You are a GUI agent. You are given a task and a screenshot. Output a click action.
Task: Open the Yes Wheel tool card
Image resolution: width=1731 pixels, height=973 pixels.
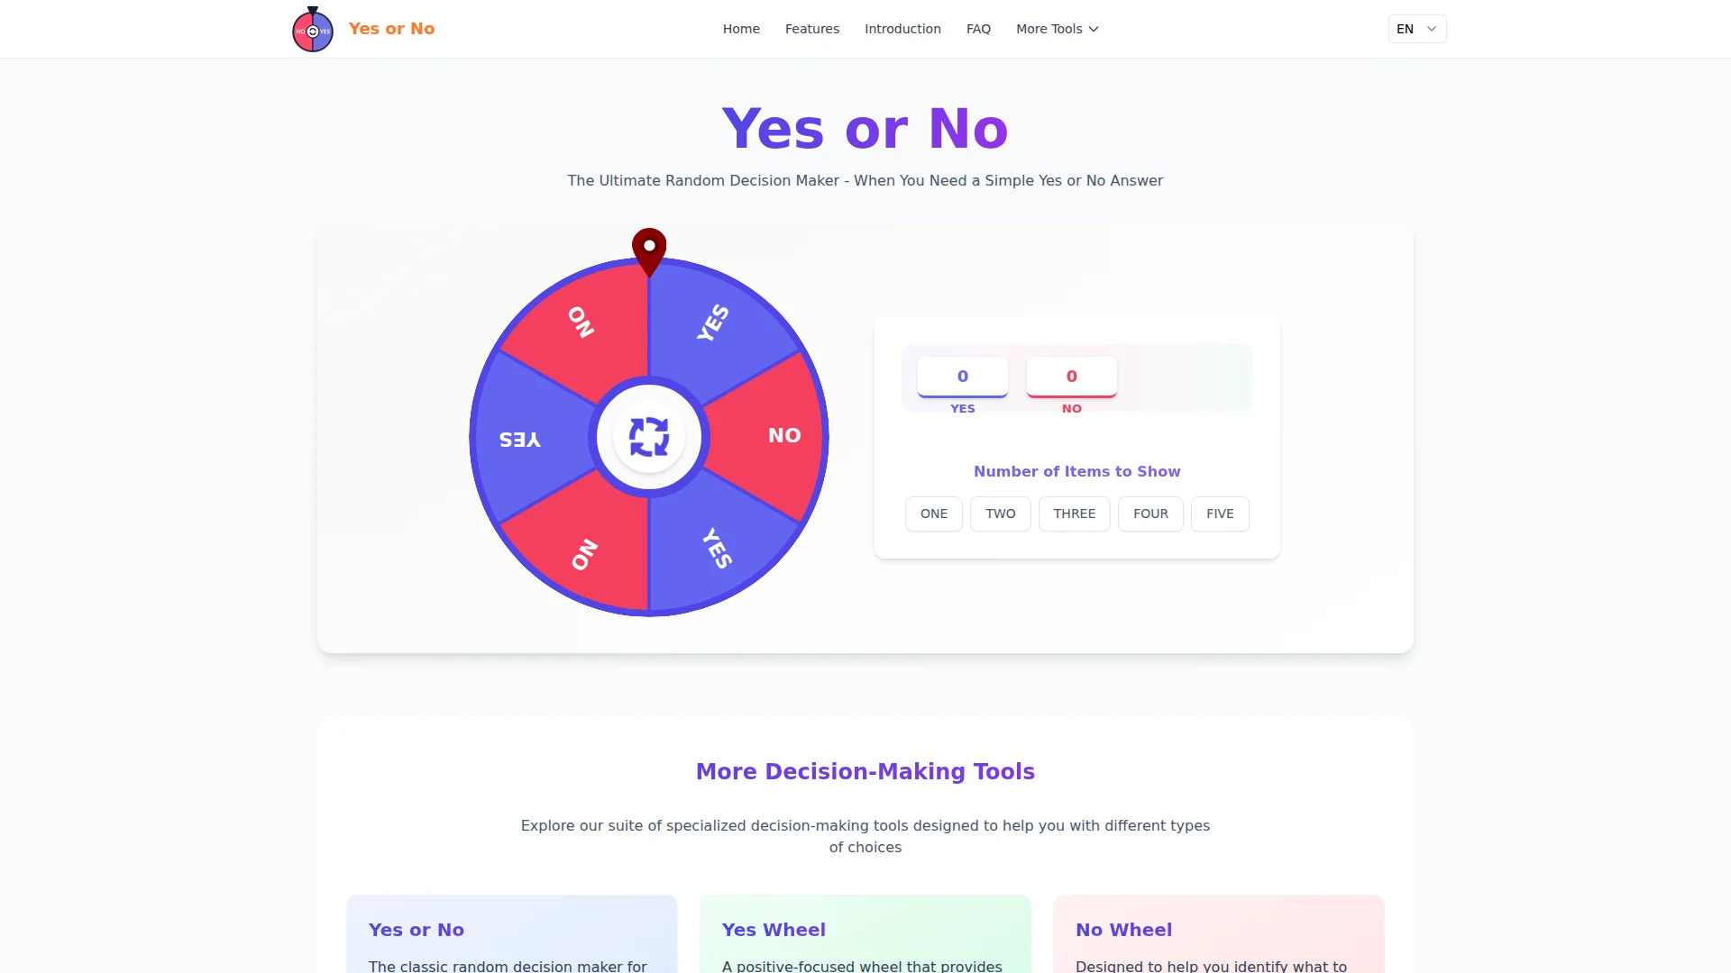point(865,937)
